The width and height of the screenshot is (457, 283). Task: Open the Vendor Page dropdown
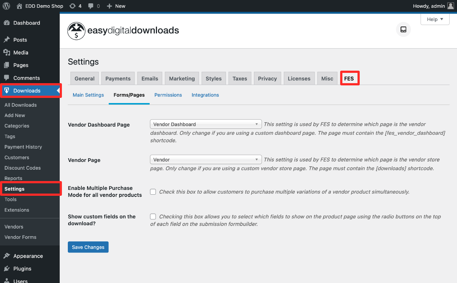[x=206, y=160]
